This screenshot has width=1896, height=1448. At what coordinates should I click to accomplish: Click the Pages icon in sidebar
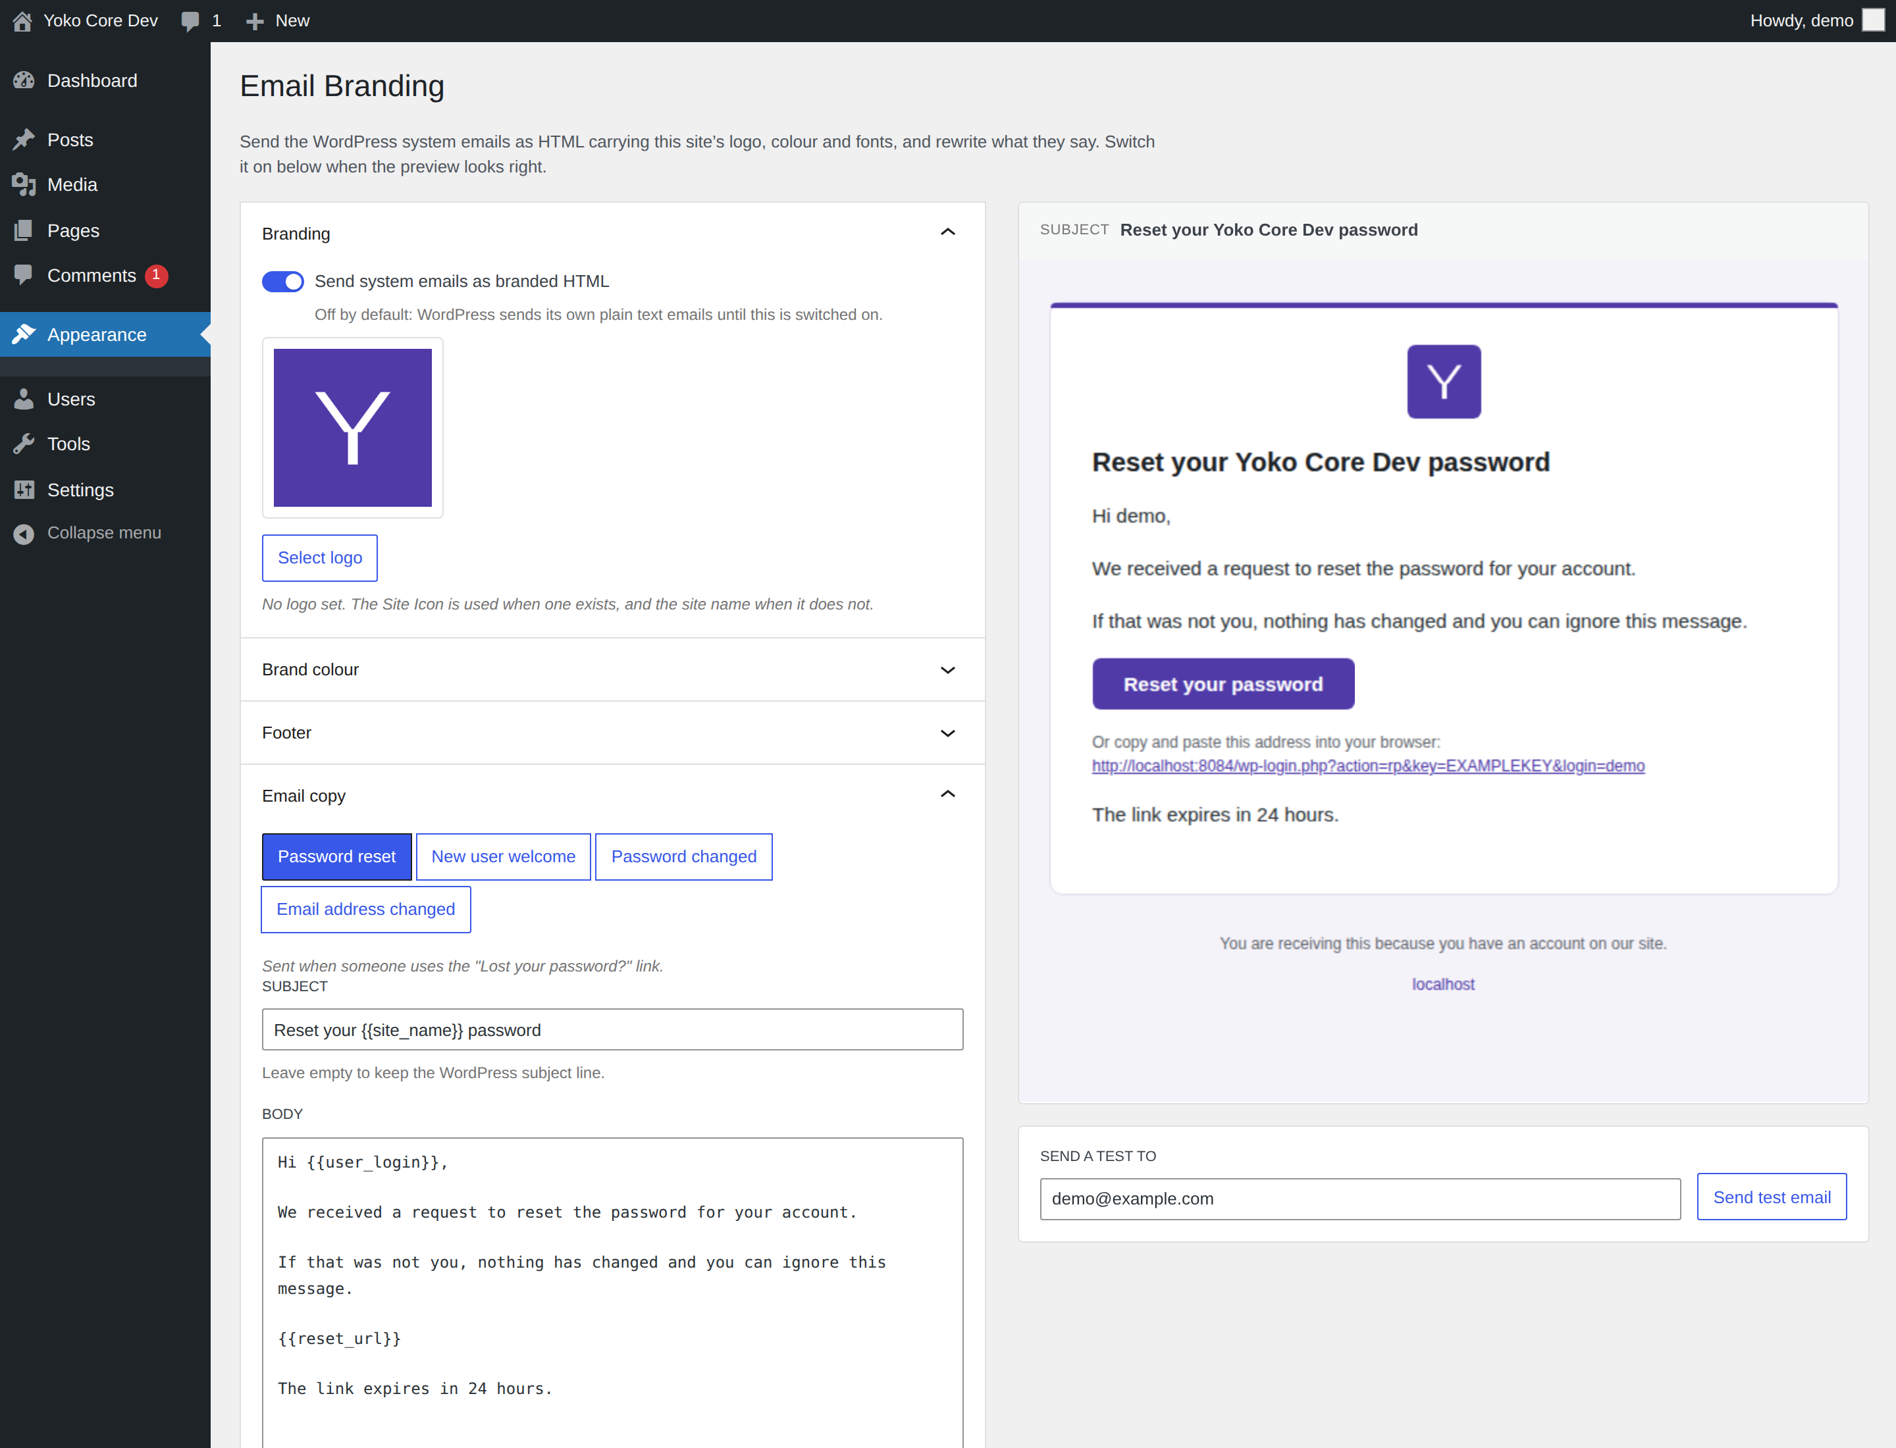[x=24, y=230]
